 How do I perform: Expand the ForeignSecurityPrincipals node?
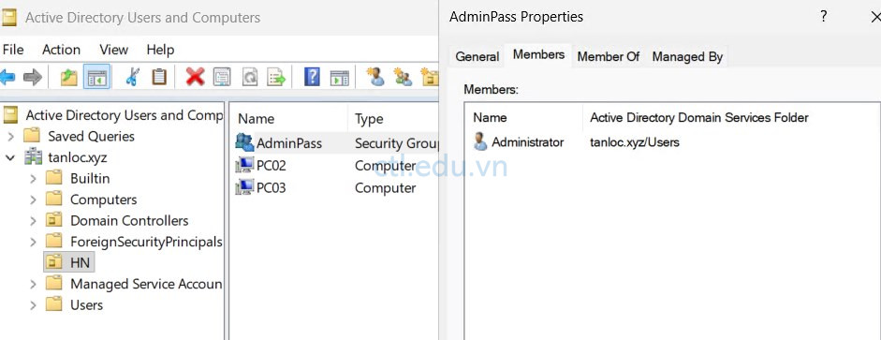(33, 243)
